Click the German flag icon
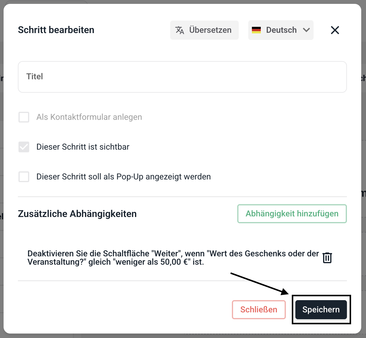Screen dimensions: 366x338 pos(256,30)
